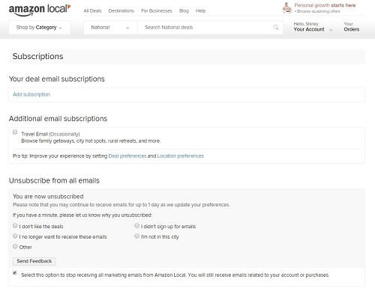Open the Destinations menu item
The width and height of the screenshot is (375, 291).
point(121,11)
